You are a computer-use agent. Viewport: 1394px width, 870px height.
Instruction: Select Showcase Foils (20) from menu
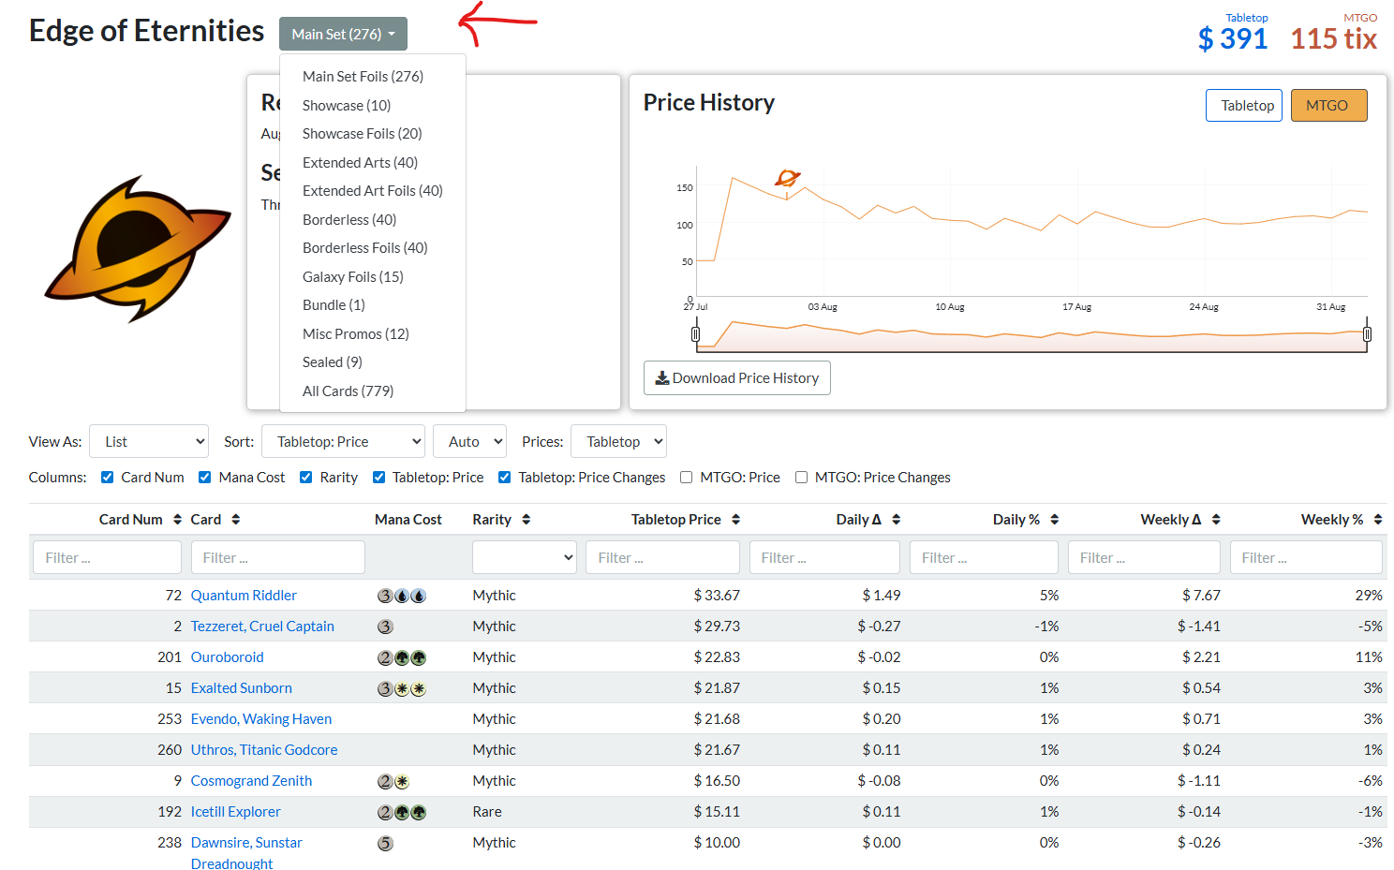362,134
